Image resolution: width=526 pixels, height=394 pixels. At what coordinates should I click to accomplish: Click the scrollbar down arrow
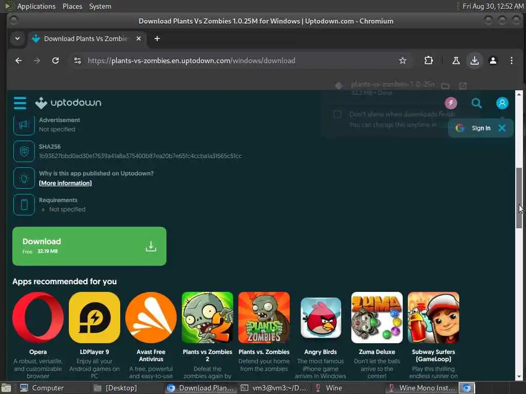point(519,376)
